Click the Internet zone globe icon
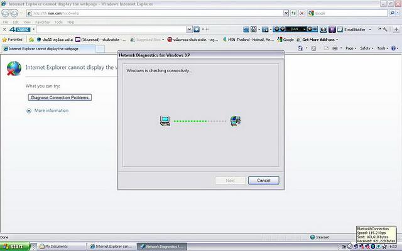The width and height of the screenshot is (402, 251). pos(312,237)
